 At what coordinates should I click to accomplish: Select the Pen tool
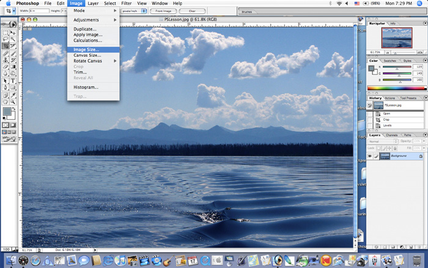pos(6,87)
